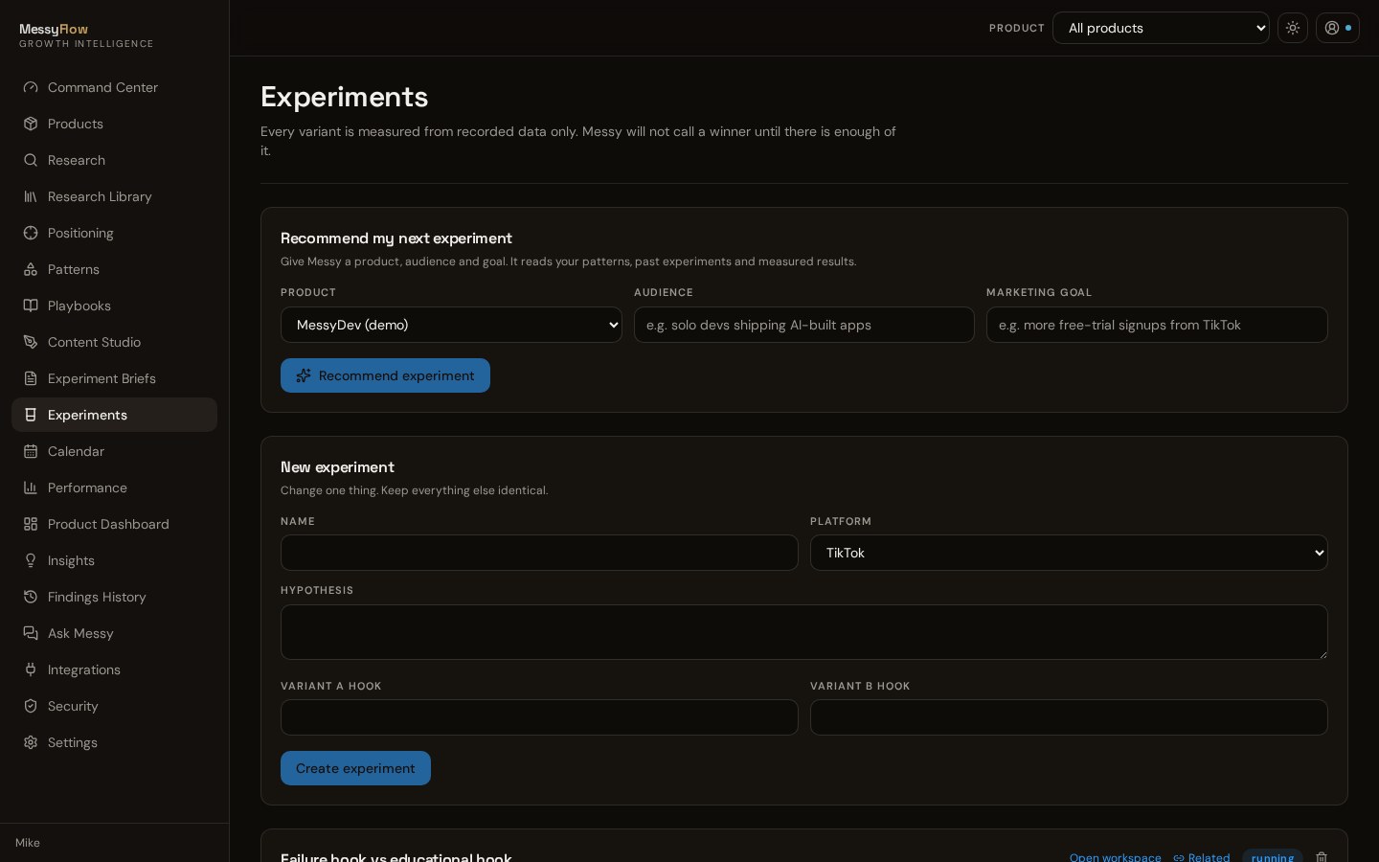Click the Playbooks open-book icon
Viewport: 1379px width, 862px height.
pyautogui.click(x=31, y=306)
